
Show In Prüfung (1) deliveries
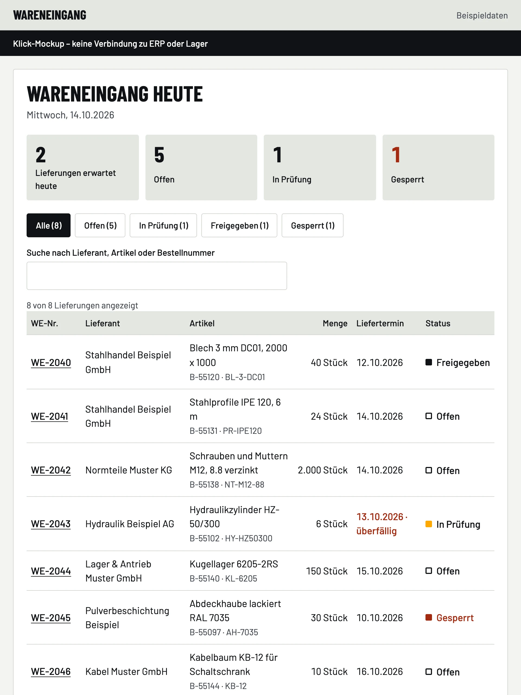pos(163,225)
